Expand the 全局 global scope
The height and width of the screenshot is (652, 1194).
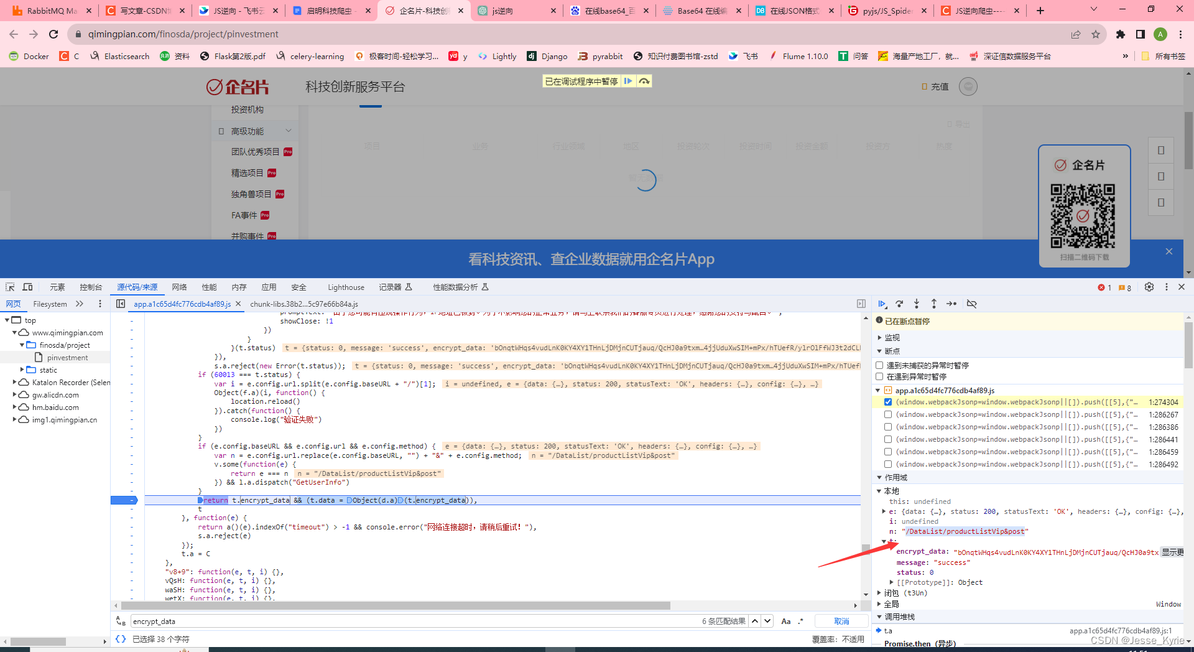tap(879, 604)
